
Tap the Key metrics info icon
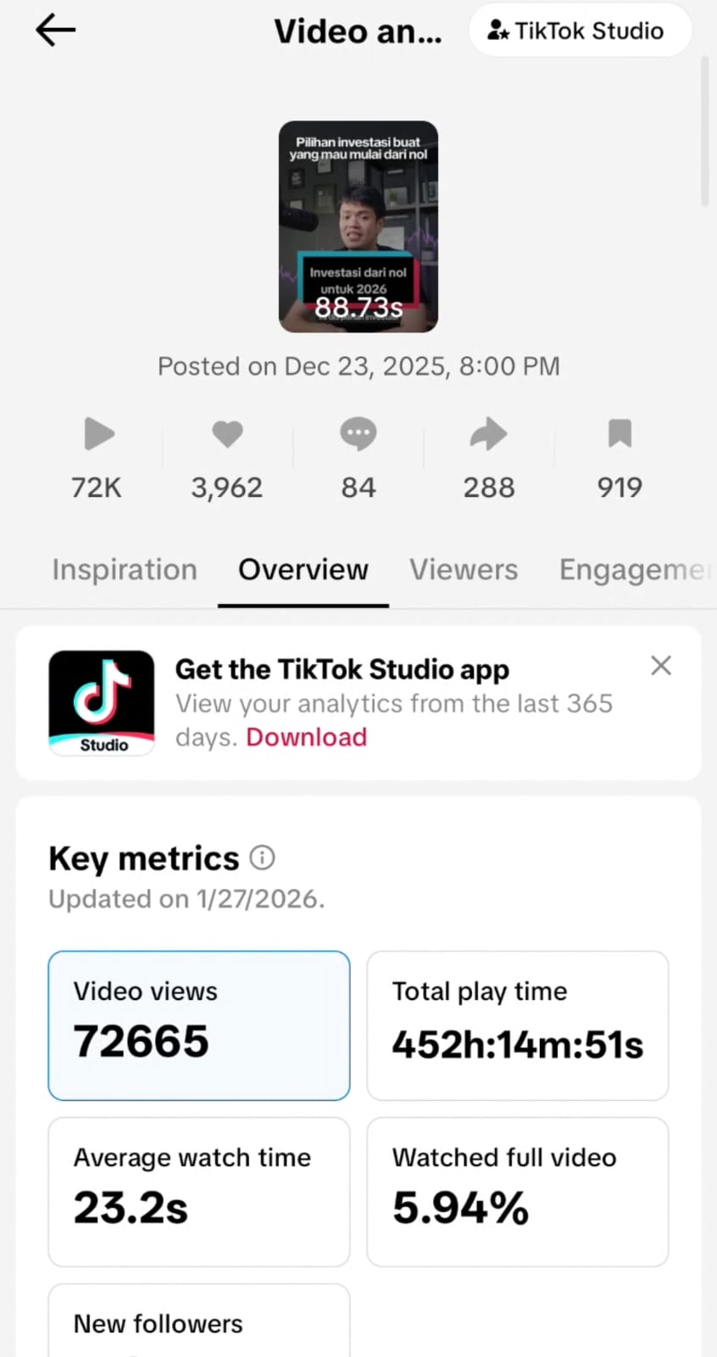(x=263, y=858)
